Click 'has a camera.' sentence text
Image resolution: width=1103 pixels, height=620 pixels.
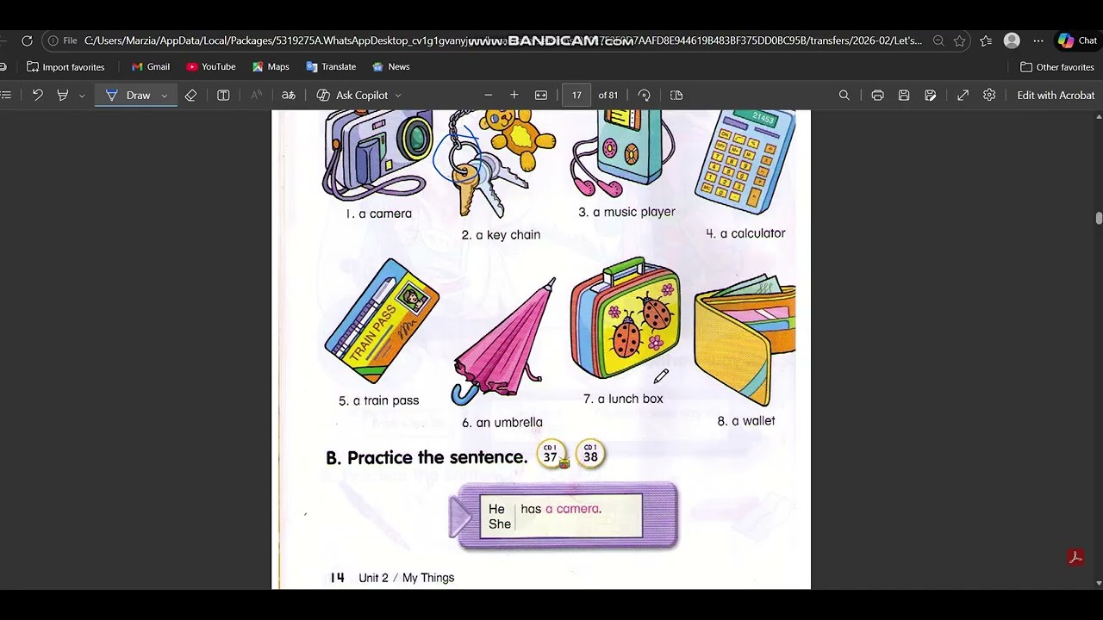coord(560,509)
